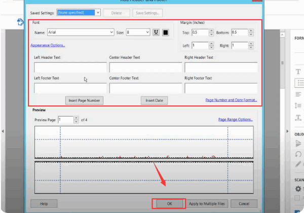Click the Insert Page Number button
The width and height of the screenshot is (304, 213).
pos(85,100)
